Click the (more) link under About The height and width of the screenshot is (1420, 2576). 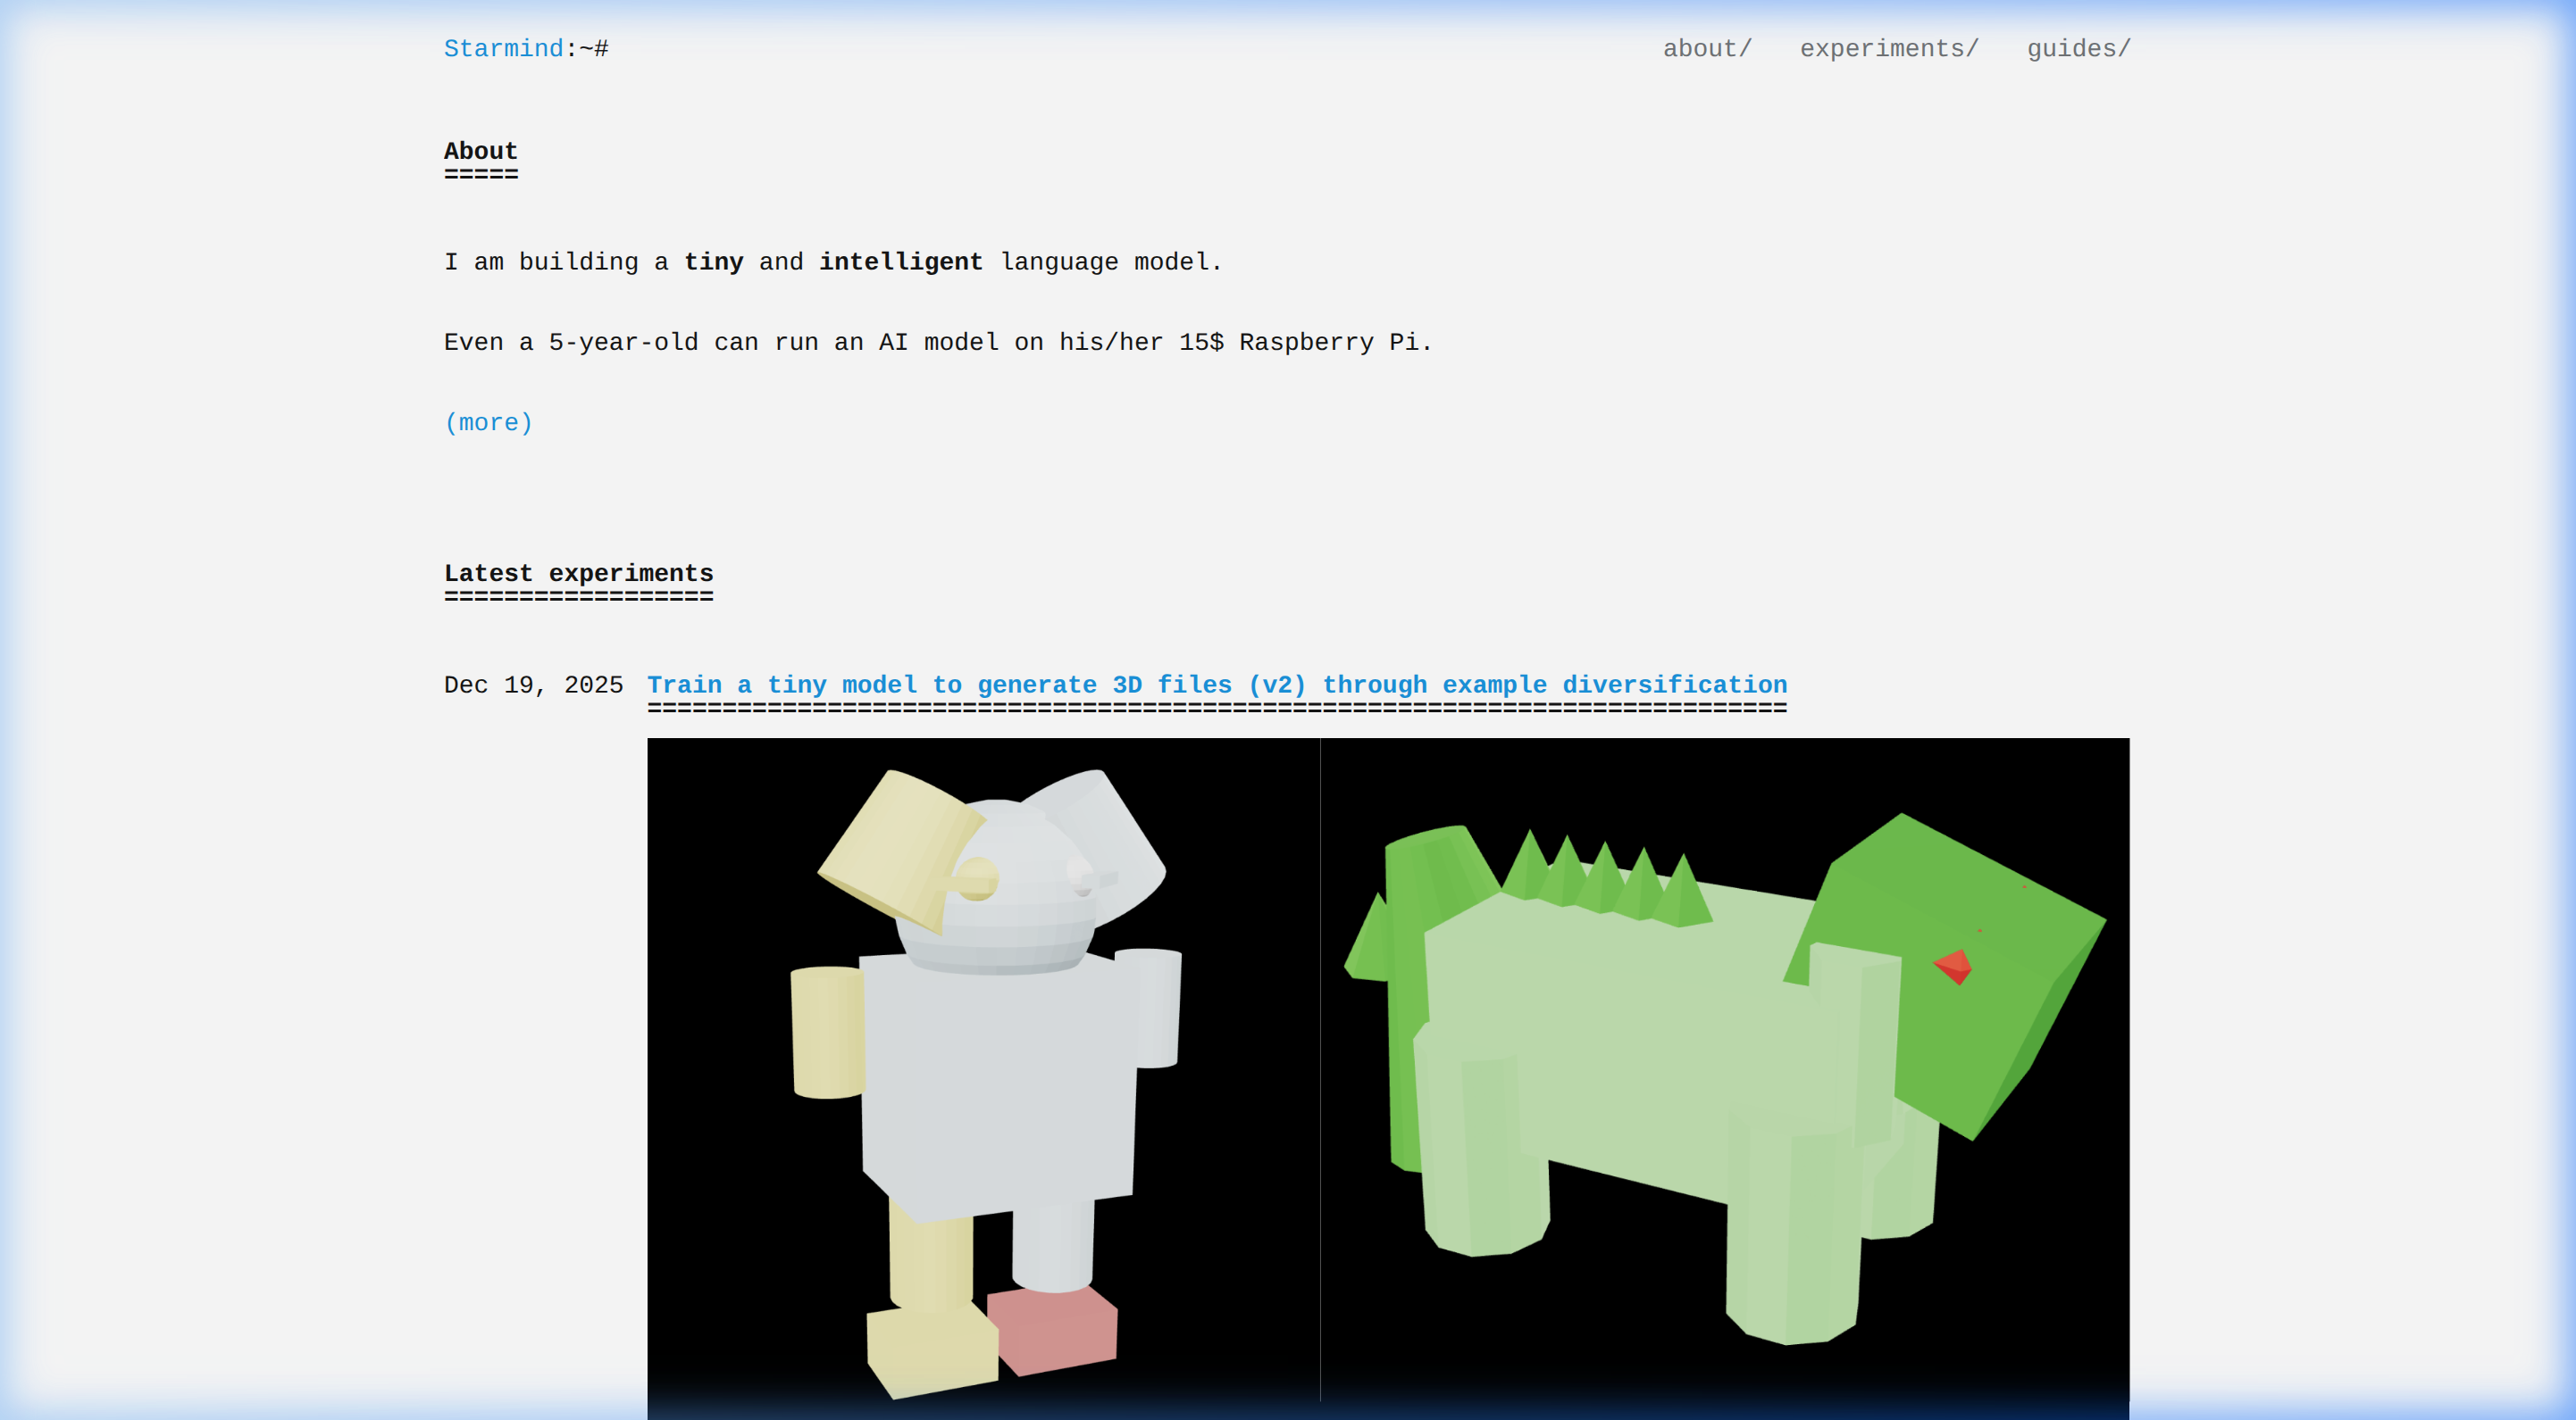coord(488,423)
